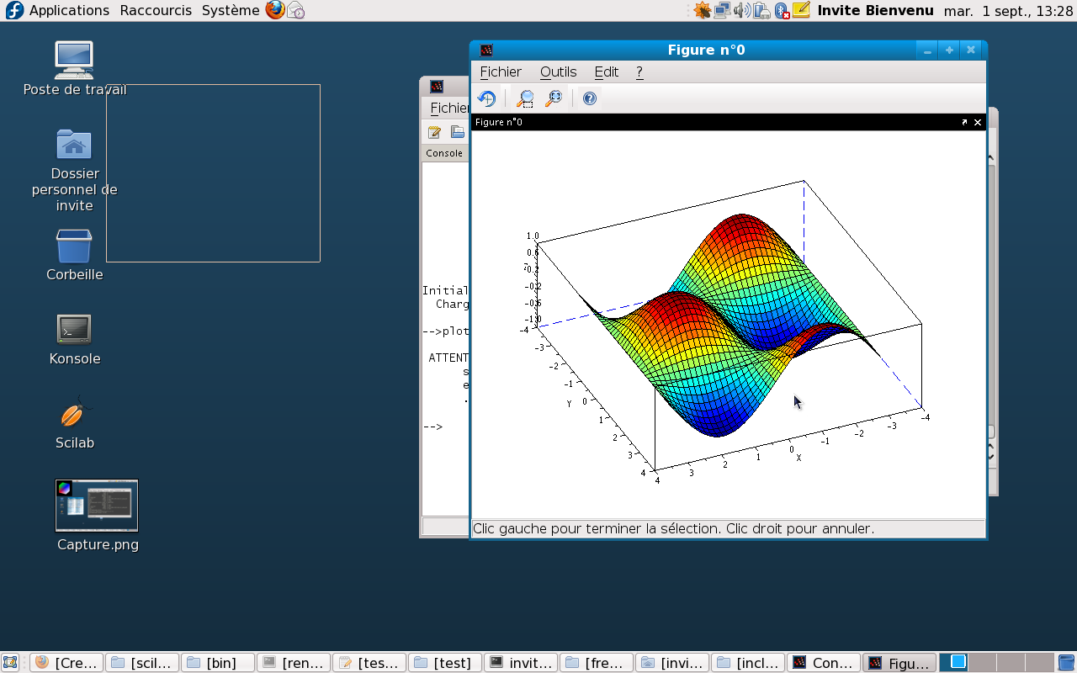
Task: Open the Applications menu
Action: point(68,10)
